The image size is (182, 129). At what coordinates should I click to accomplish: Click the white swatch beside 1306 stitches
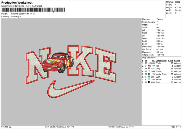point(149,71)
